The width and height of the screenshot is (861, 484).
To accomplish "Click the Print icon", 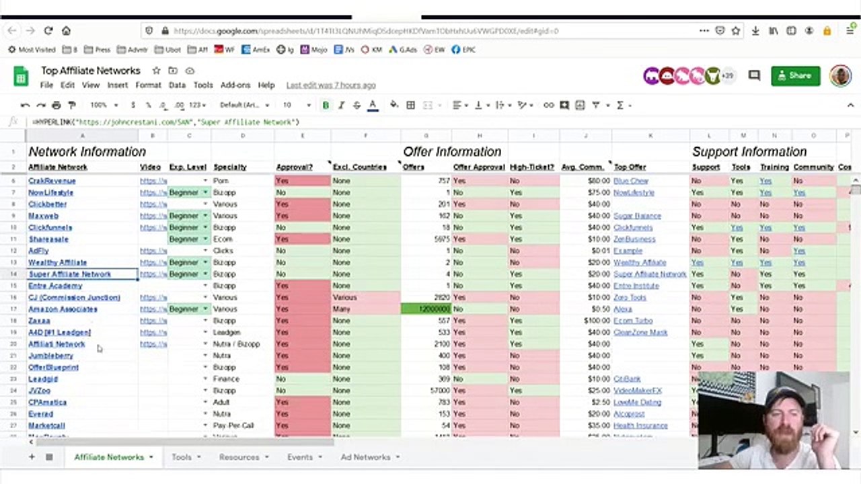I will [x=56, y=105].
